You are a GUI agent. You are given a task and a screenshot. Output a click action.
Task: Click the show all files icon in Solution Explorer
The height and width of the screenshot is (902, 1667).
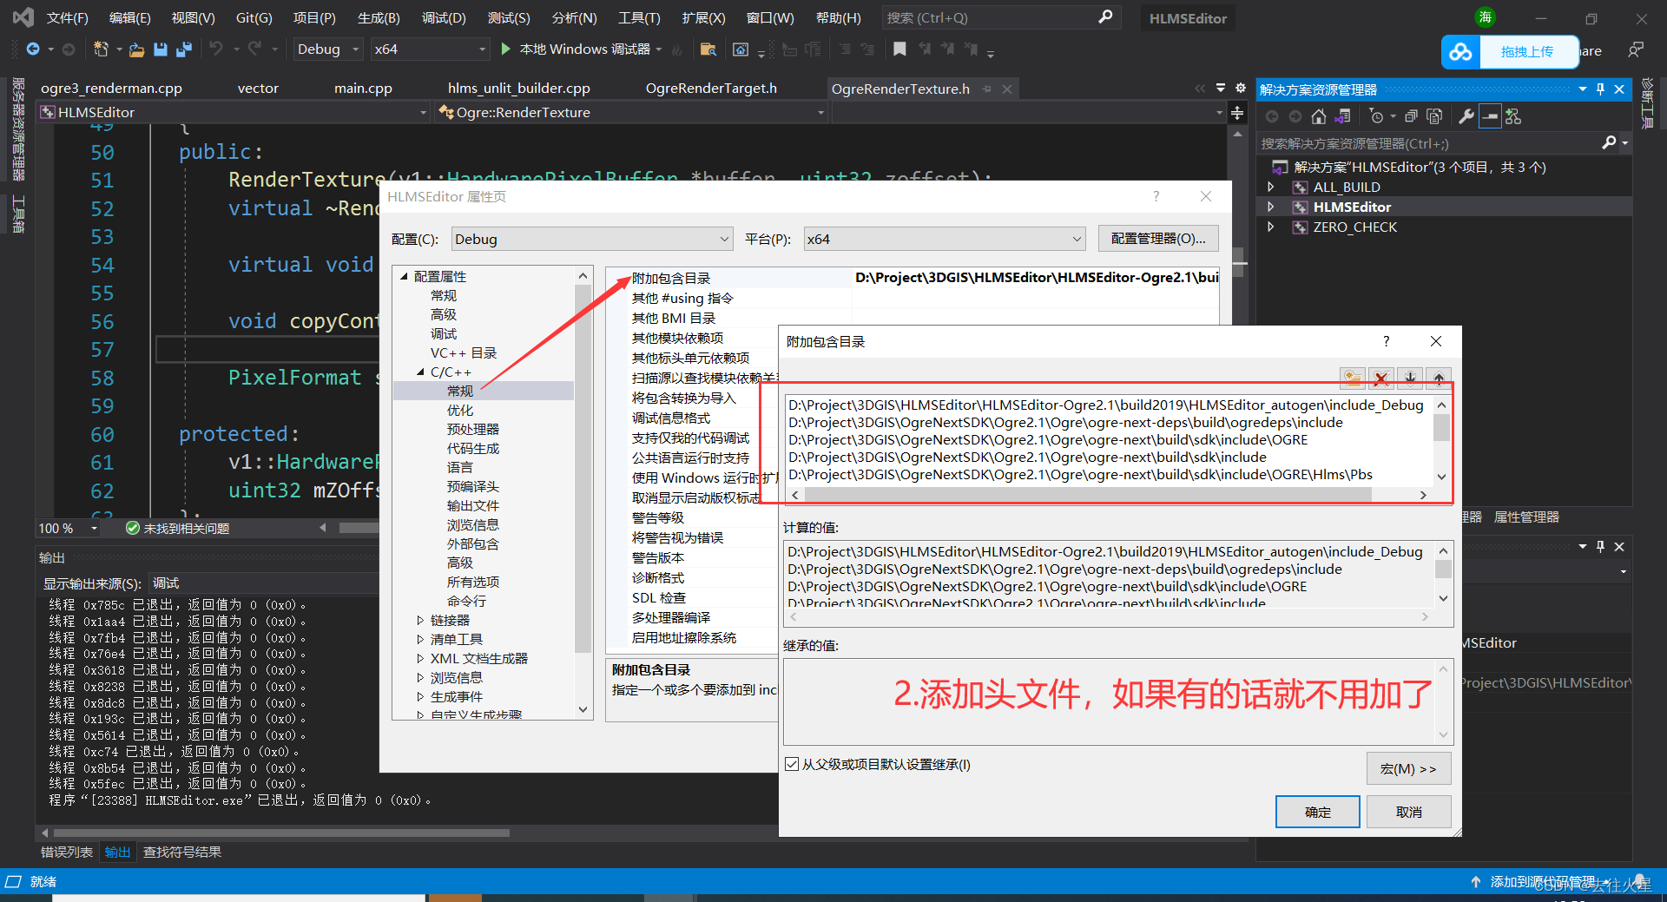[x=1434, y=116]
